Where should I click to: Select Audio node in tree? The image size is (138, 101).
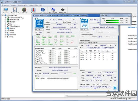pos(12,32)
